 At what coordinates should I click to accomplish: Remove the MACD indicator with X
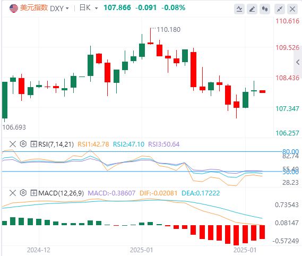click(x=13, y=193)
